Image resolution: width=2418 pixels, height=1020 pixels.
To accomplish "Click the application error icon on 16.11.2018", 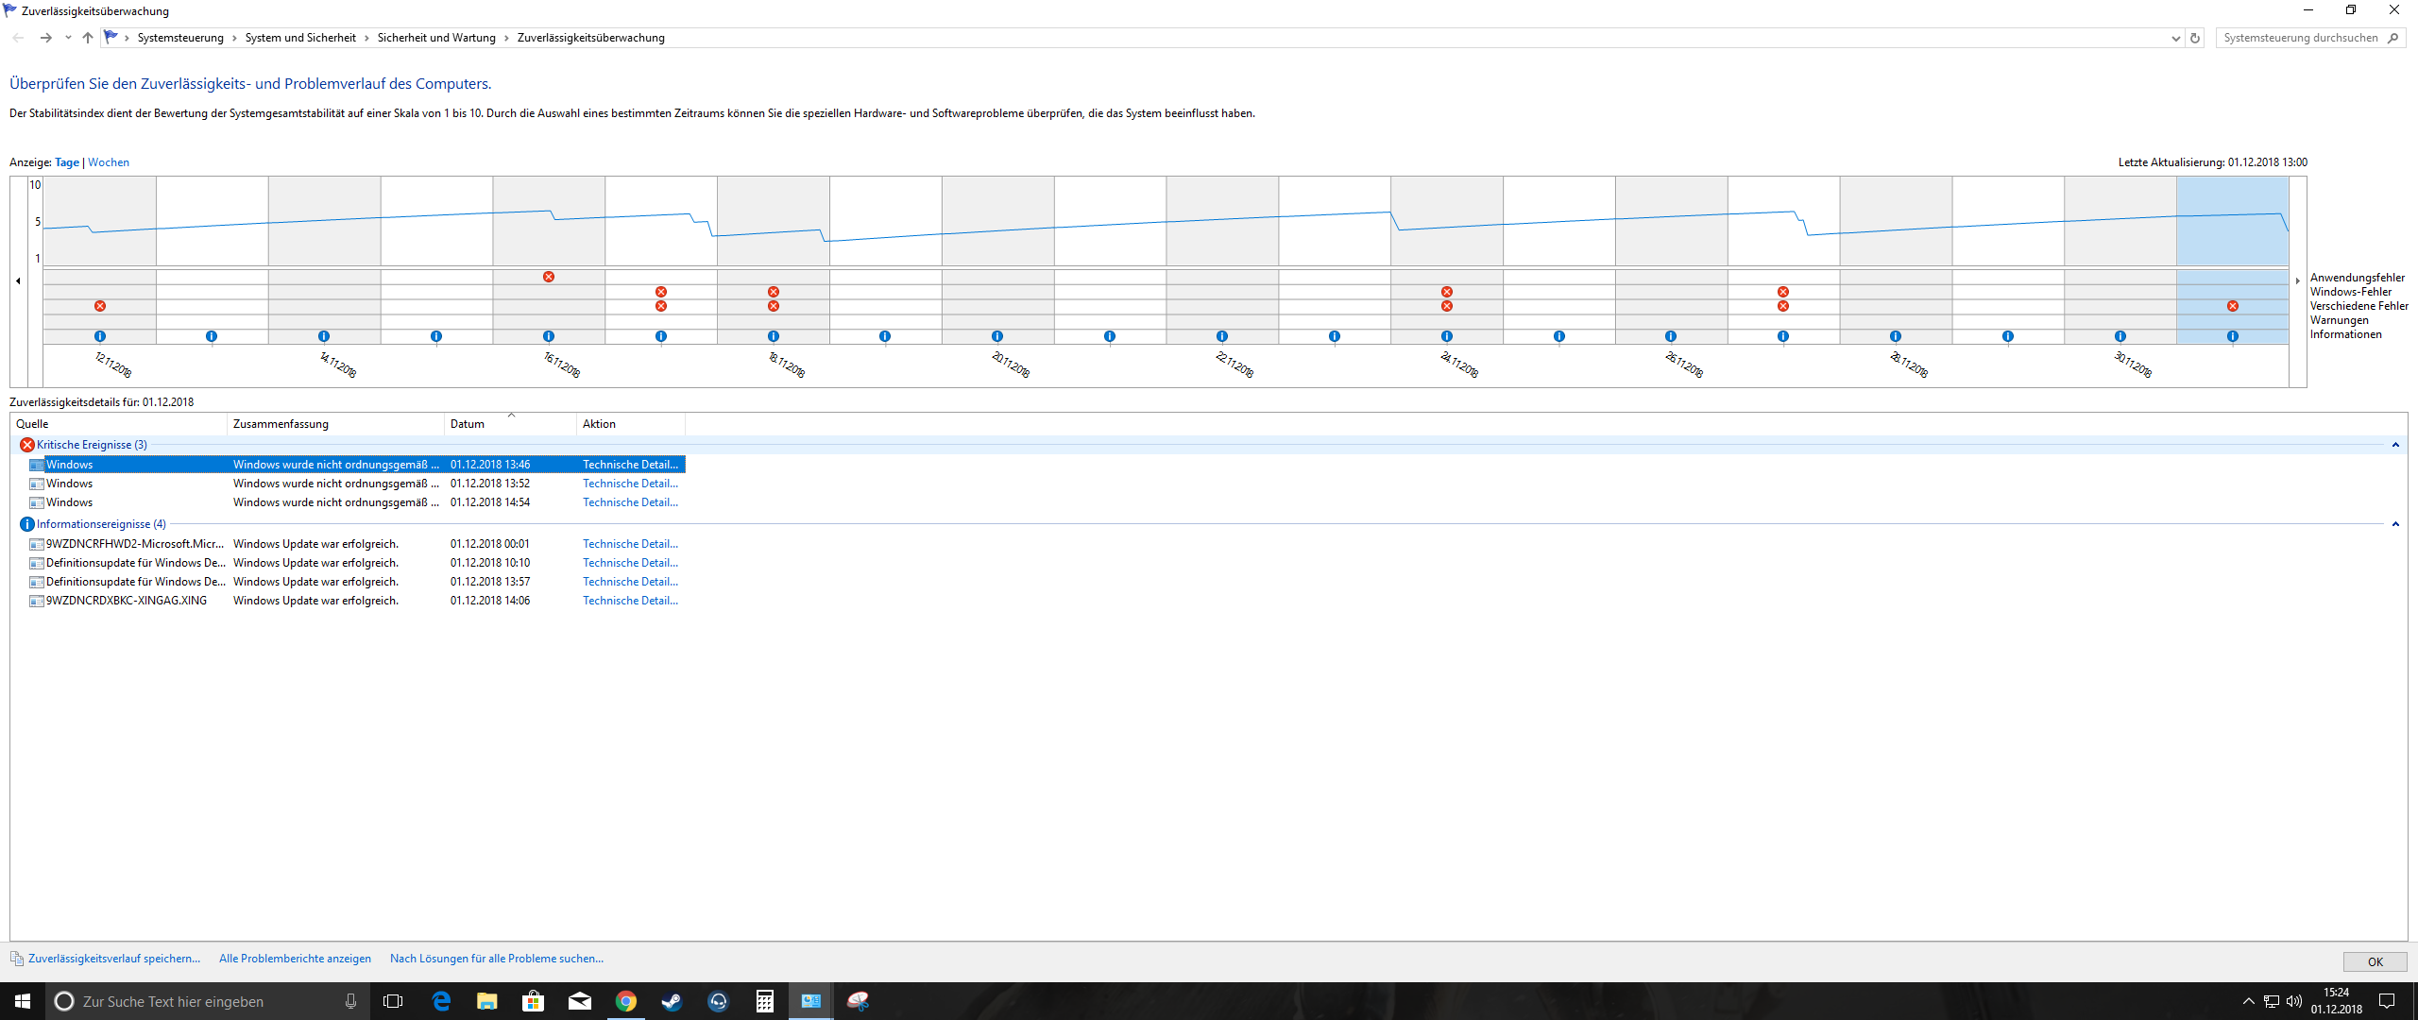I will pos(549,277).
